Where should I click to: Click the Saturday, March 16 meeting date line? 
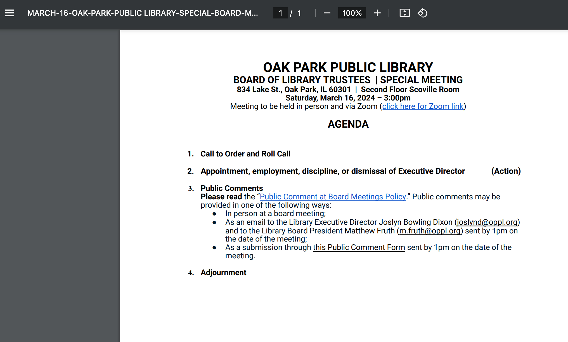click(x=348, y=98)
